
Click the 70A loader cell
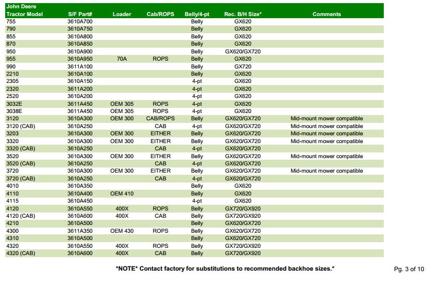point(122,59)
